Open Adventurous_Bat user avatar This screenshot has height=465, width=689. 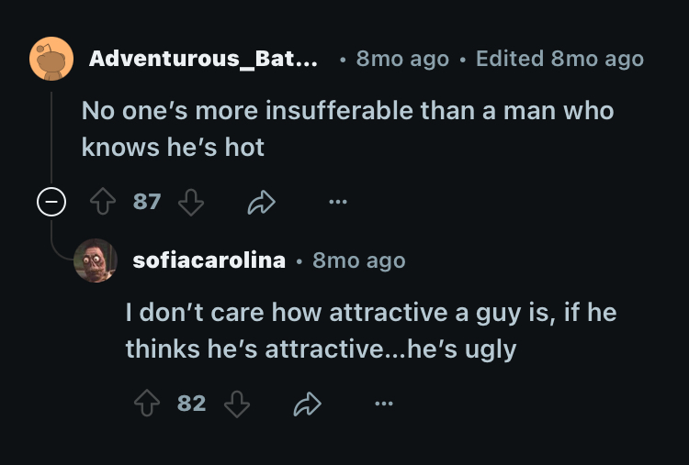click(x=51, y=59)
